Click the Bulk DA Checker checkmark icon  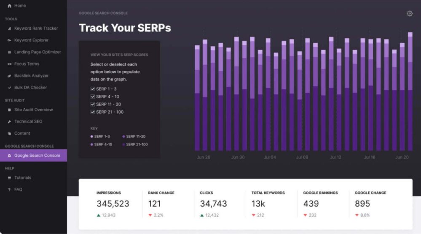9,88
